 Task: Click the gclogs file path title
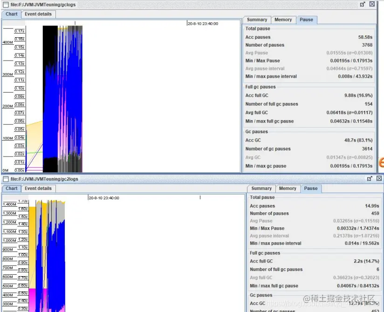pos(43,5)
